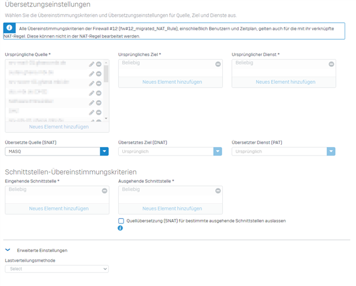Remove Beliebig from Ausgehende Schnittstelle
Screen dimensions: 356x286
[218, 191]
